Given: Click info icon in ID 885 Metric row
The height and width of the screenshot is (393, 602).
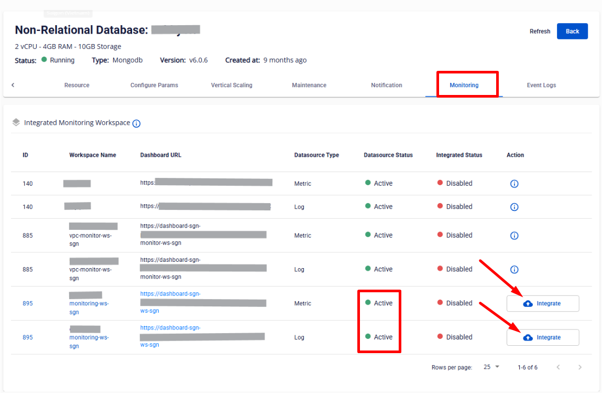Looking at the screenshot, I should click(x=514, y=236).
